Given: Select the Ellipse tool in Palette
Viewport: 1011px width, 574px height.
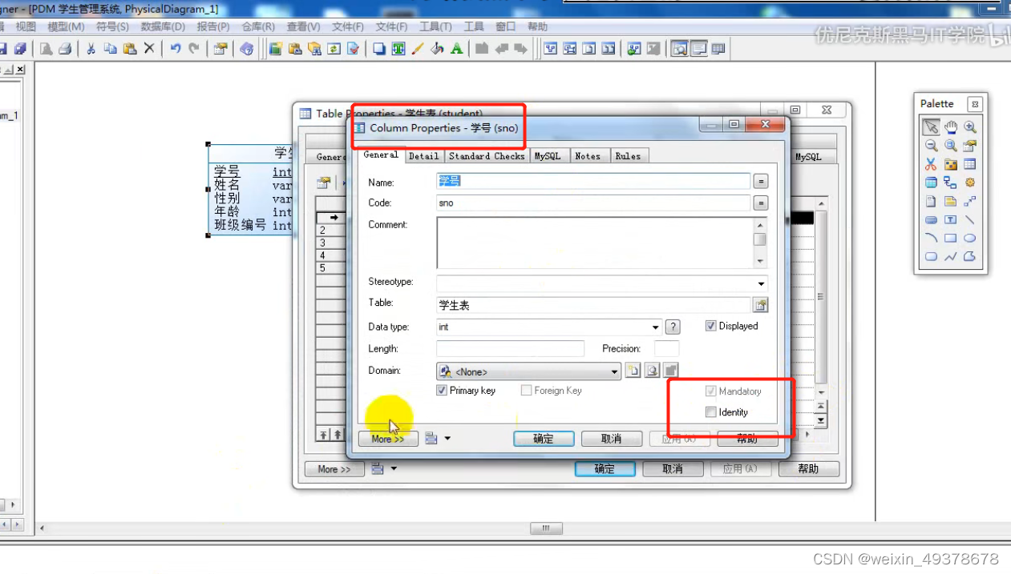Looking at the screenshot, I should pyautogui.click(x=970, y=238).
